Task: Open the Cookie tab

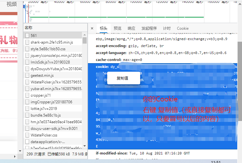Action: coord(183,28)
